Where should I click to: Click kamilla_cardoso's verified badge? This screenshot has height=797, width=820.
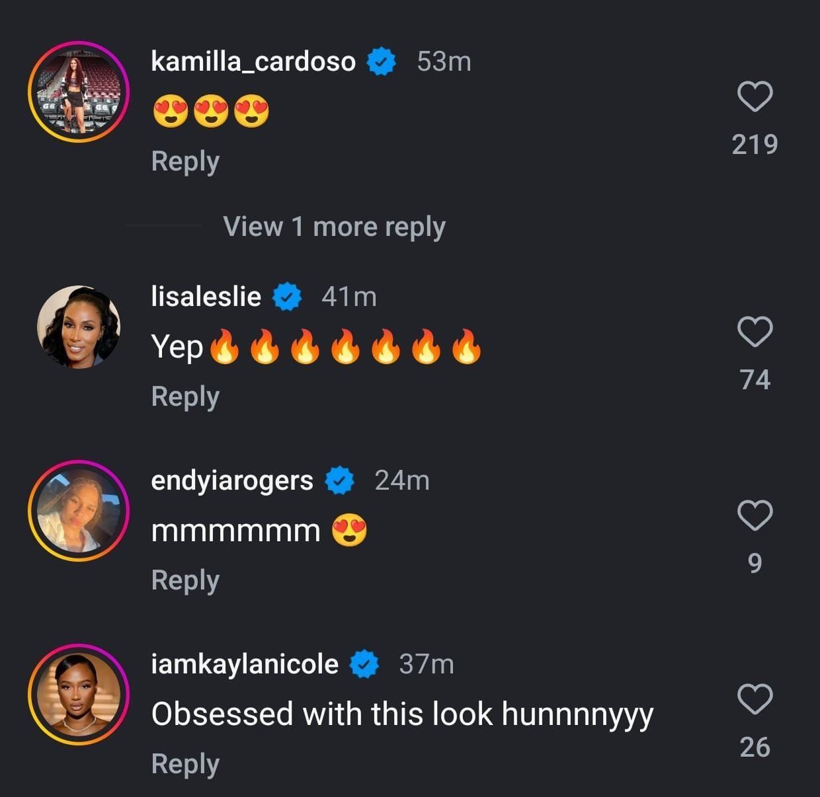(381, 61)
